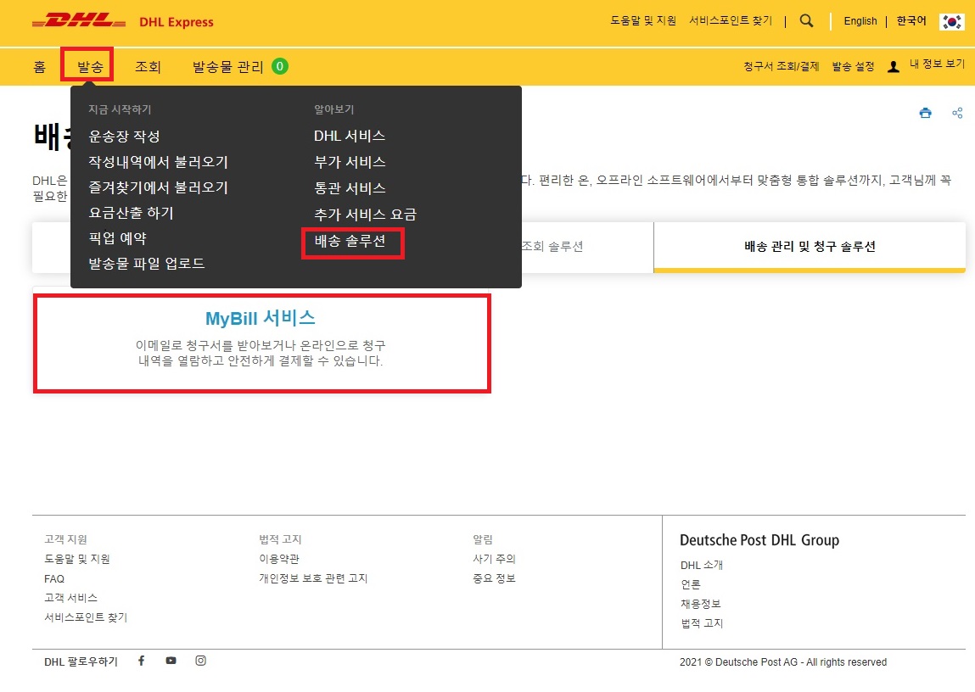This screenshot has height=692, width=975.
Task: Switch language to 한국어
Action: click(911, 20)
